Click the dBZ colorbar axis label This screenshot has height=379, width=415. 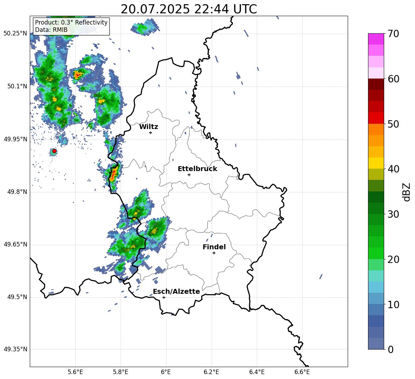click(406, 192)
